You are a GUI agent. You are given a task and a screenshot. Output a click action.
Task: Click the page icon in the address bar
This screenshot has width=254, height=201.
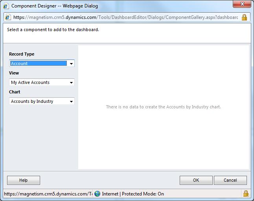point(8,17)
